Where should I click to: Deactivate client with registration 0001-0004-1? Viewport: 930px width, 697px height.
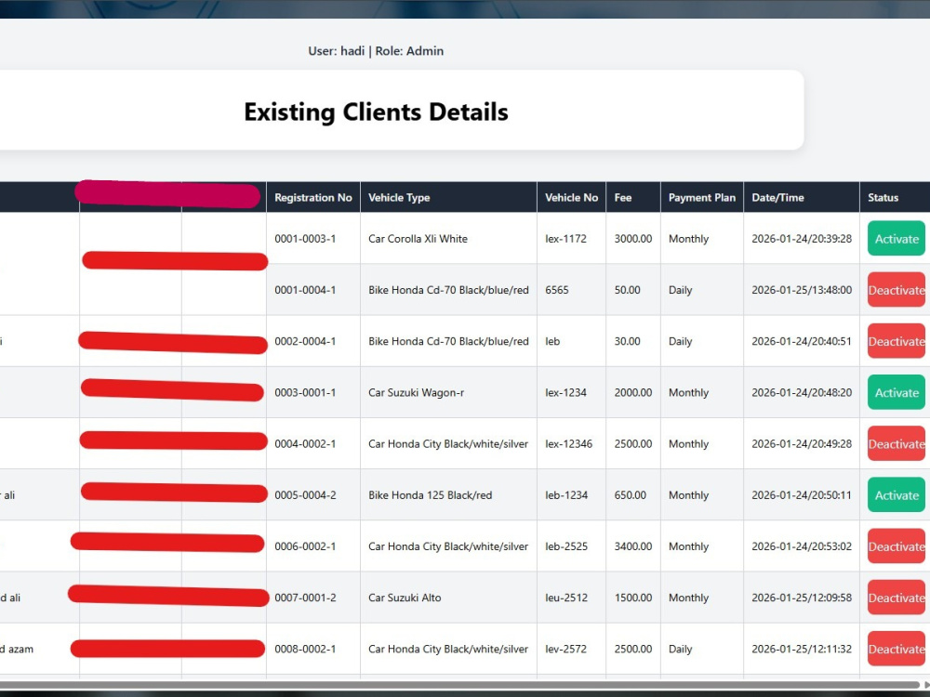tap(897, 290)
